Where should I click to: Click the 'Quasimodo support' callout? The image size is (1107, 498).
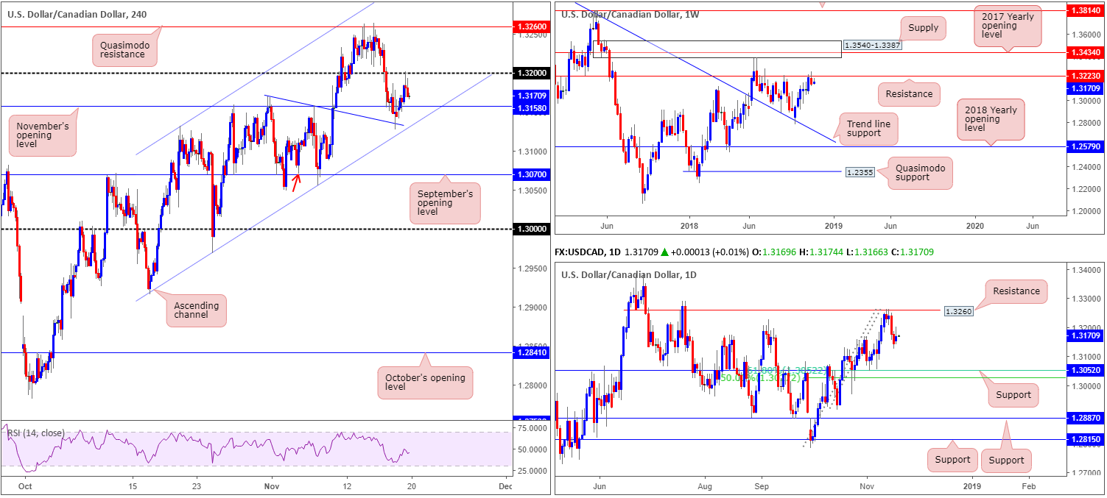click(920, 174)
